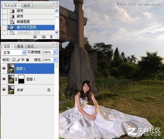Select the second 渐变 history state
This screenshot has width=164, height=139.
(31, 16)
